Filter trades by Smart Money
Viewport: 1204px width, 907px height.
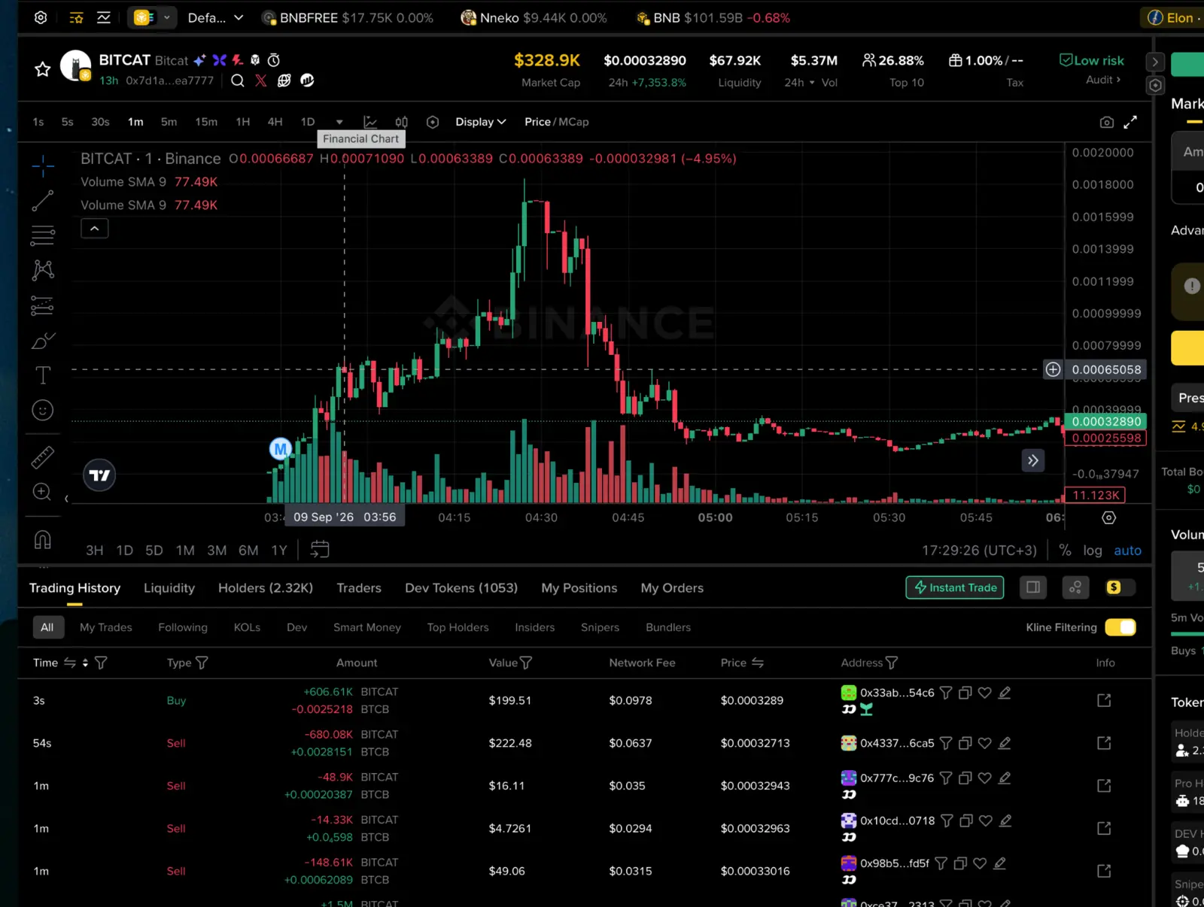367,627
